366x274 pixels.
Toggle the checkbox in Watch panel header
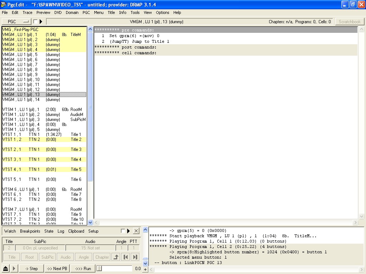coord(123,231)
